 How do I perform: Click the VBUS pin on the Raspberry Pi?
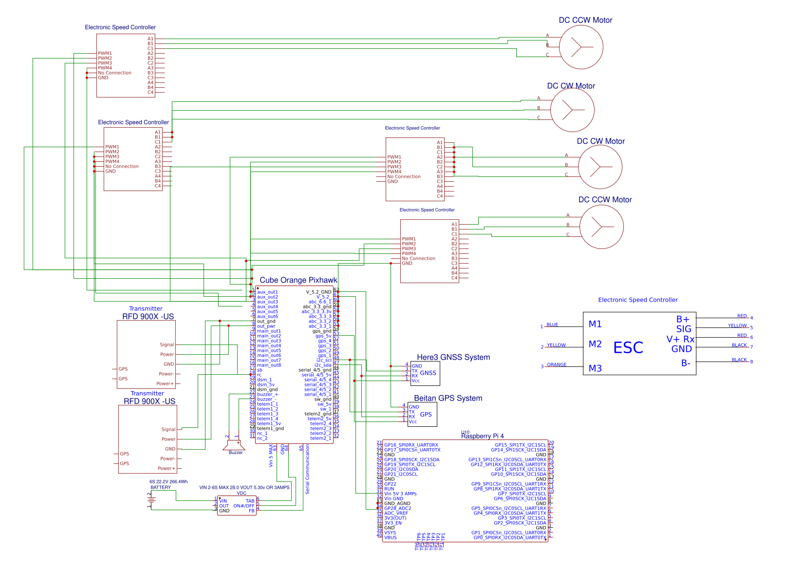390,538
